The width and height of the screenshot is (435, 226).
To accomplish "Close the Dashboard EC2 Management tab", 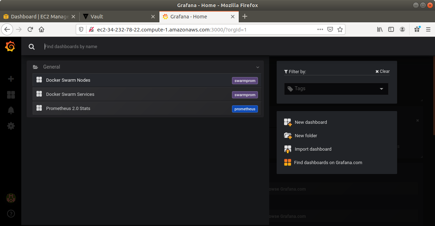I will point(73,17).
